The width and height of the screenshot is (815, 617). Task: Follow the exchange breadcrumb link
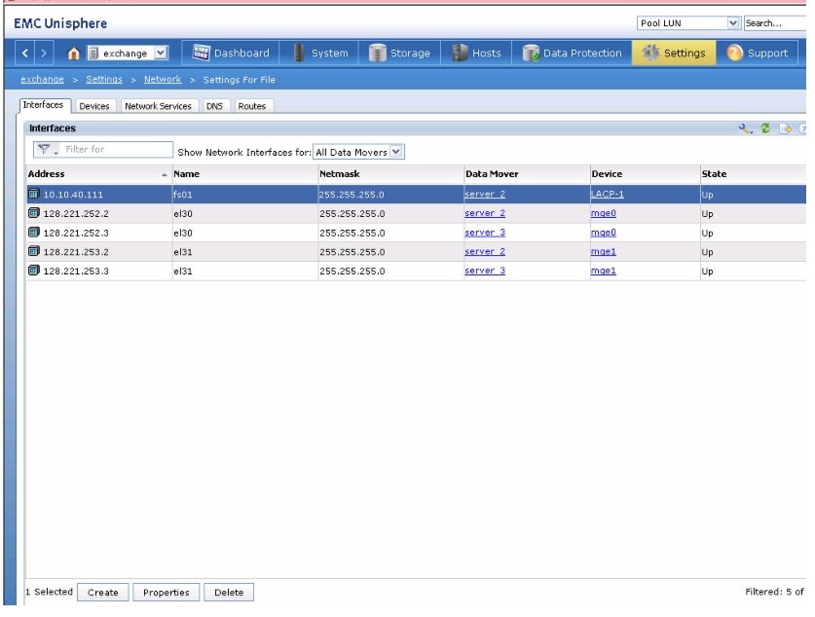coord(42,80)
